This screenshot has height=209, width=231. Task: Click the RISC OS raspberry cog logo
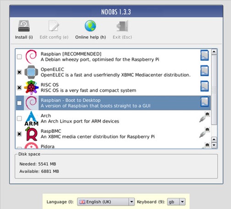(x=31, y=87)
